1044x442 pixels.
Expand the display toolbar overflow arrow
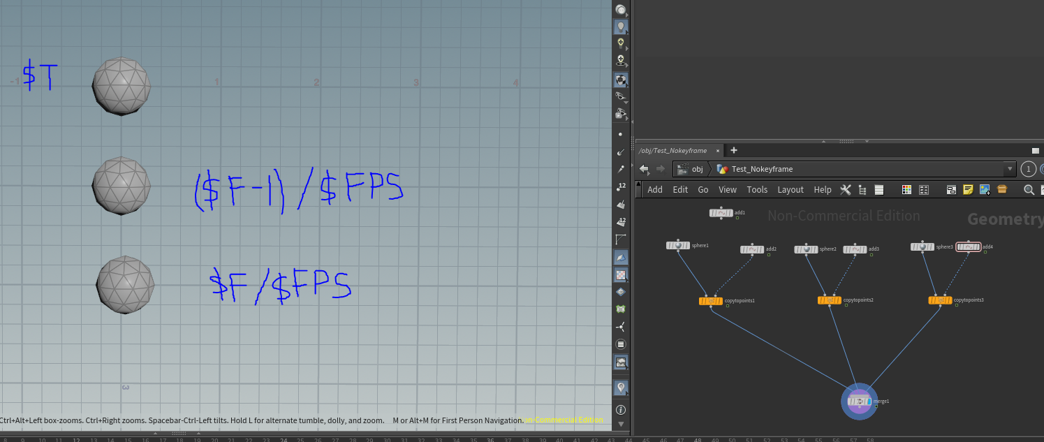click(621, 424)
